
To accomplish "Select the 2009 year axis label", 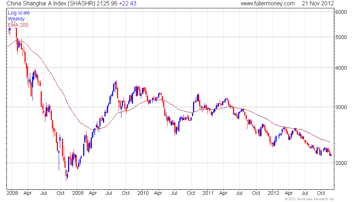I will click(78, 193).
